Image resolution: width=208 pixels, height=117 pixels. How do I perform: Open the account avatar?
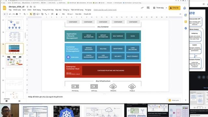pyautogui.click(x=185, y=8)
